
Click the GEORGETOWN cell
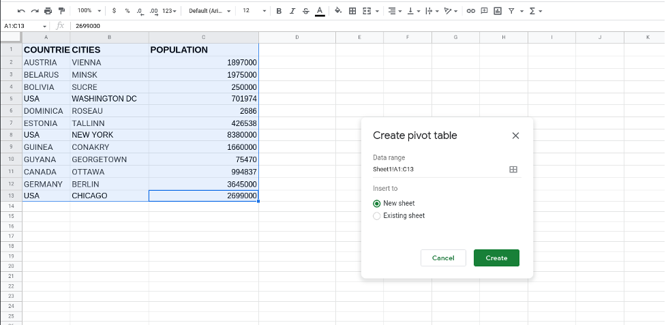tap(109, 159)
